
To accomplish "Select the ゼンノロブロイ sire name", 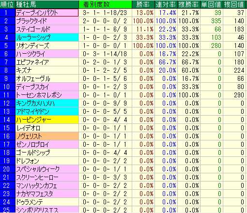I will (47, 144).
